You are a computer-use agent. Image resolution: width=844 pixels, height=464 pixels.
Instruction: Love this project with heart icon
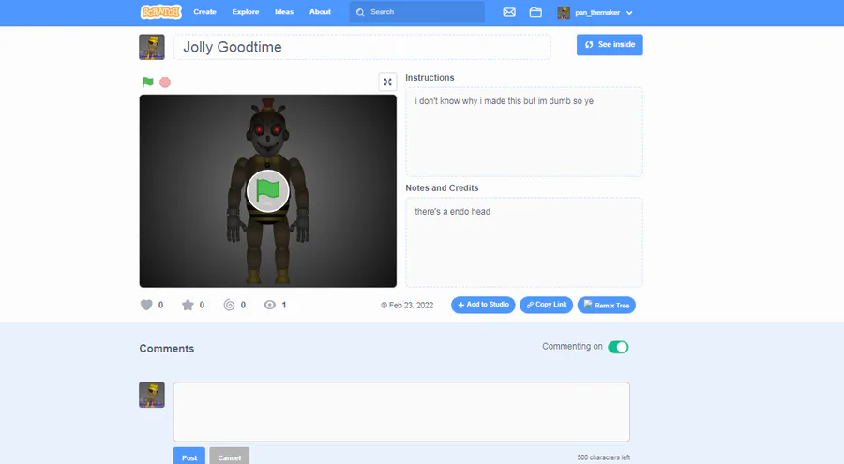pos(146,305)
